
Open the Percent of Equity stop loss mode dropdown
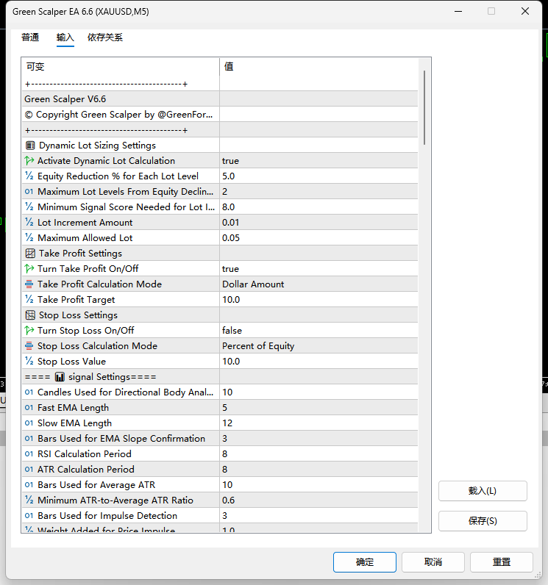(x=319, y=345)
